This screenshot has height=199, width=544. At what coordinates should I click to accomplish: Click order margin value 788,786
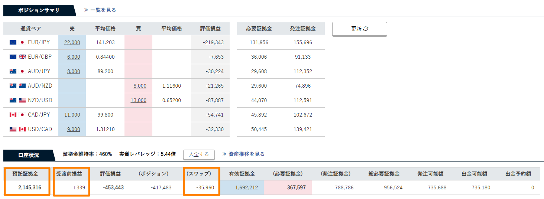(345, 187)
